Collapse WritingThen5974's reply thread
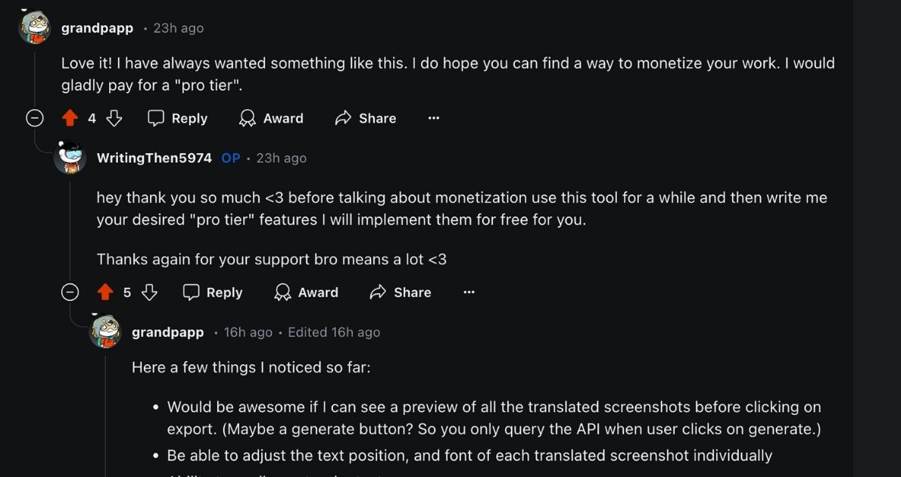 [70, 292]
